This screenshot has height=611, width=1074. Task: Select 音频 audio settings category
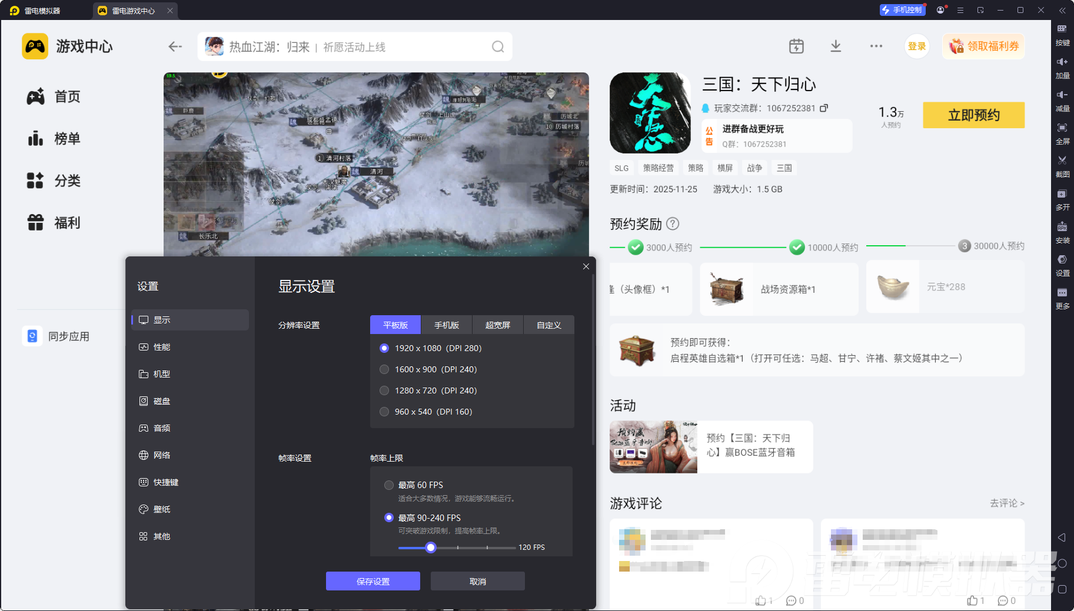pos(190,428)
